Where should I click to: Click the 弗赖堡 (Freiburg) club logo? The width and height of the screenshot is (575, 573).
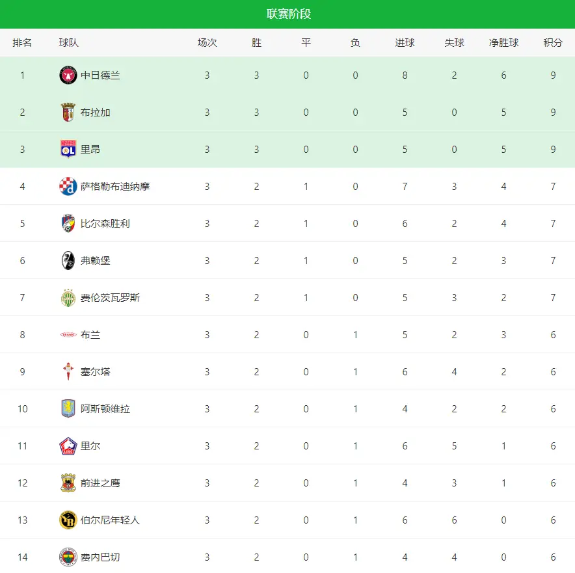pyautogui.click(x=68, y=261)
